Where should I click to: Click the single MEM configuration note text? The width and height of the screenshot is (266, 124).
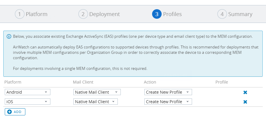point(80,69)
